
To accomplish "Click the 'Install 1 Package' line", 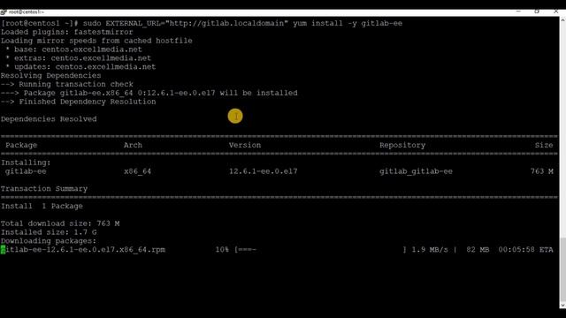I will pos(42,206).
